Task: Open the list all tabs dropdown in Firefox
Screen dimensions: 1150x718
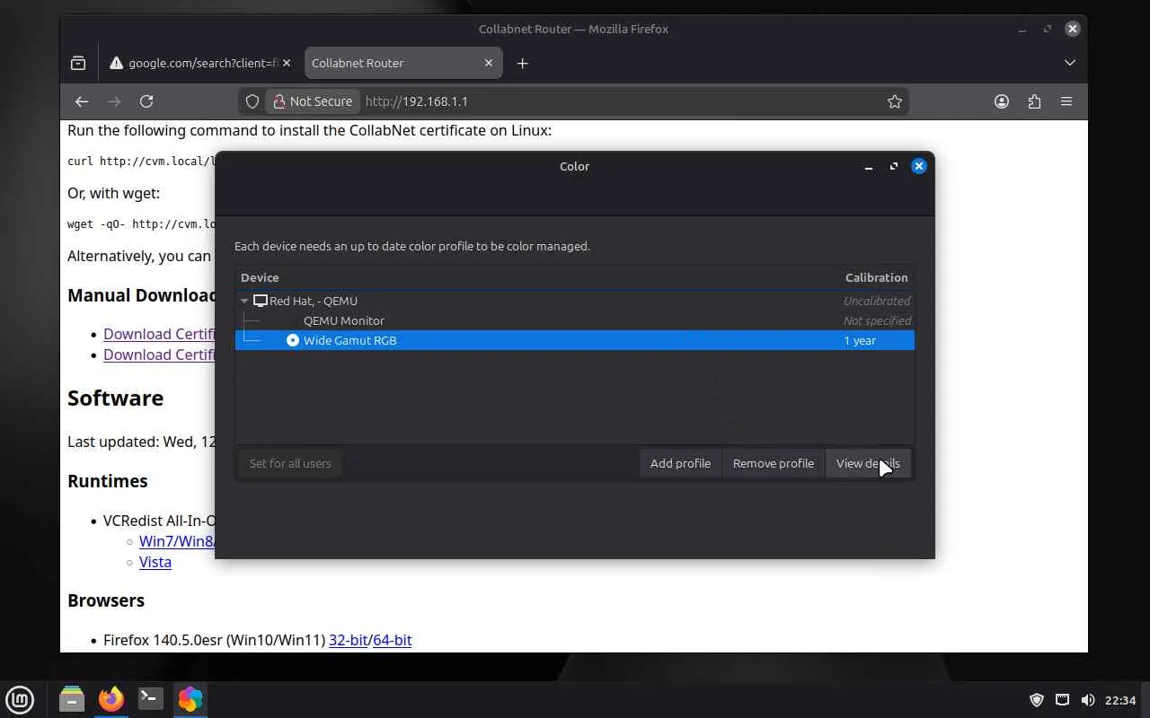Action: tap(1069, 63)
